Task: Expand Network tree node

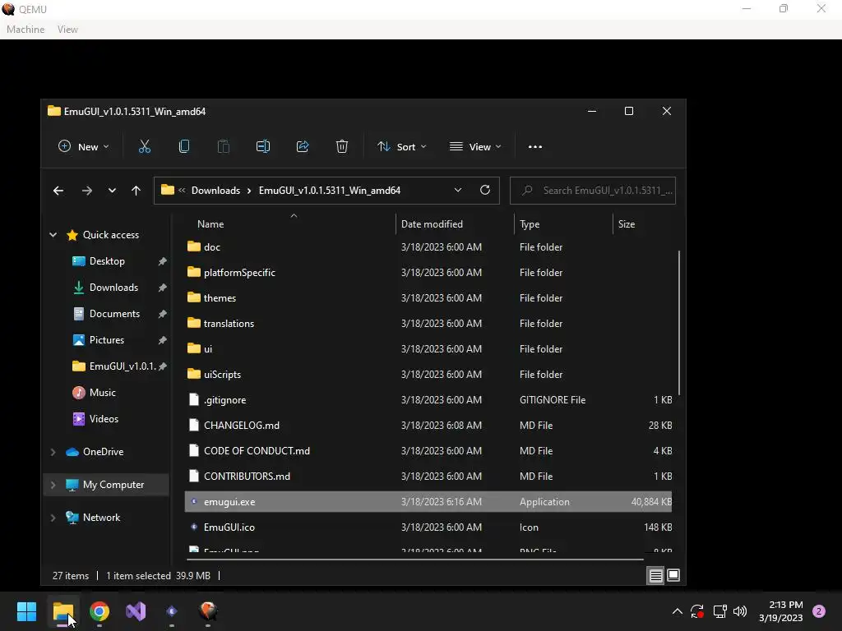Action: click(x=53, y=518)
